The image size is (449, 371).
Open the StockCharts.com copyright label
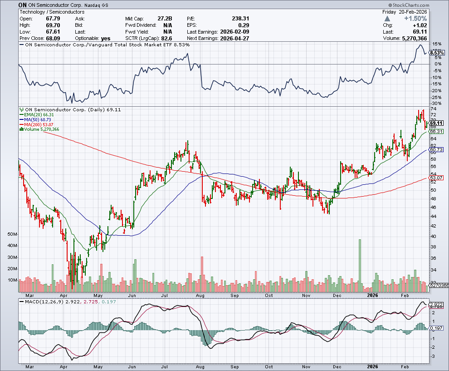point(409,5)
